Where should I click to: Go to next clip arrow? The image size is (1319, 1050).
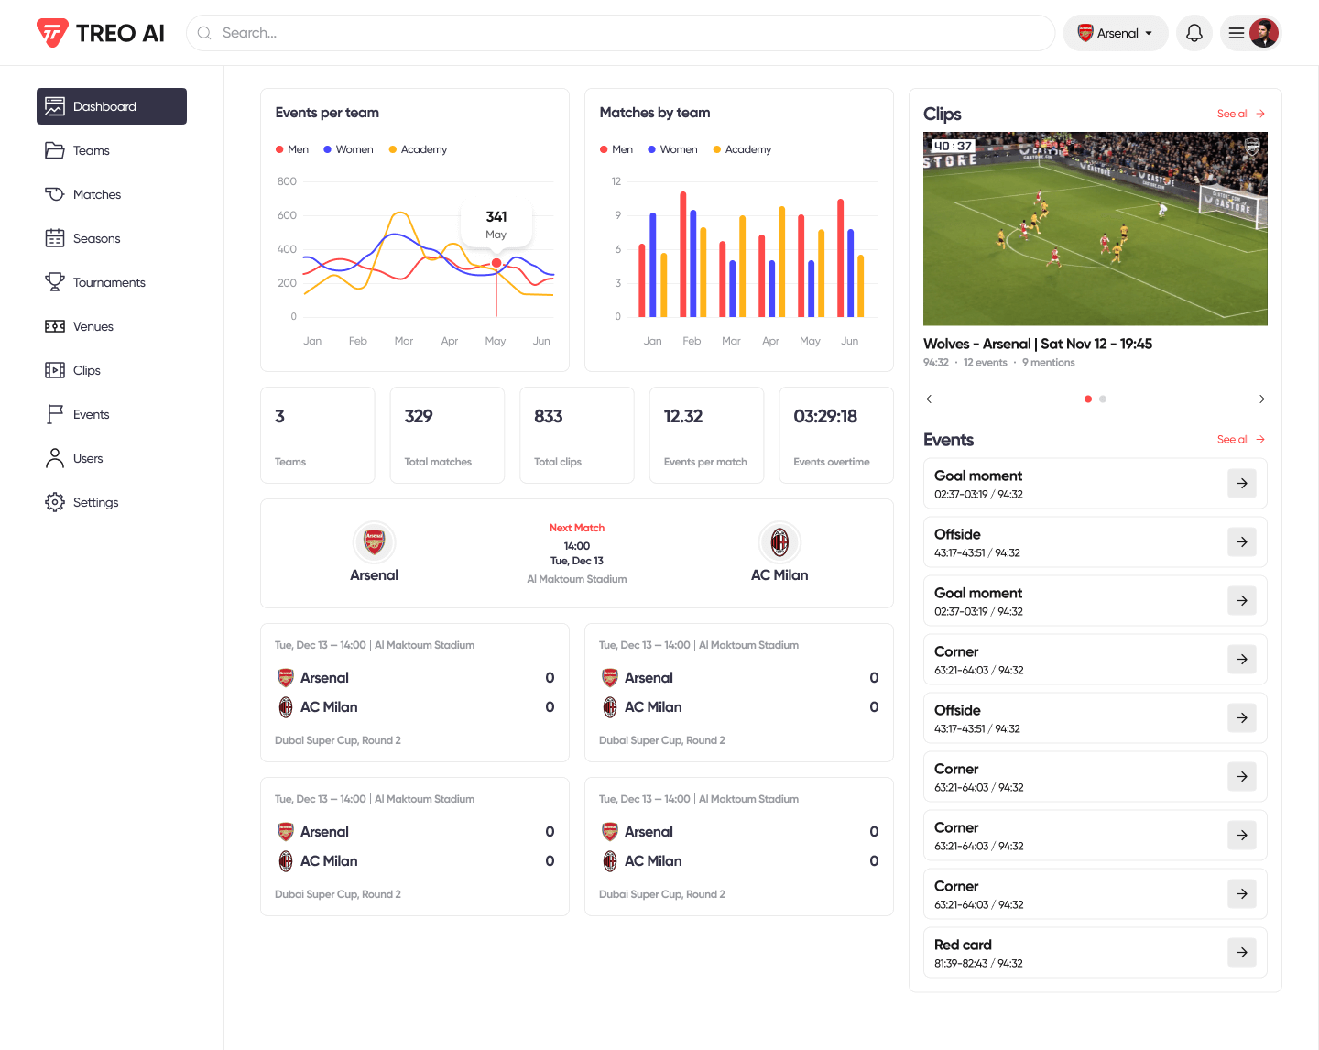click(x=1260, y=399)
